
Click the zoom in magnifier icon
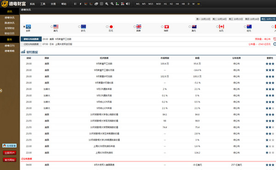click(x=107, y=4)
